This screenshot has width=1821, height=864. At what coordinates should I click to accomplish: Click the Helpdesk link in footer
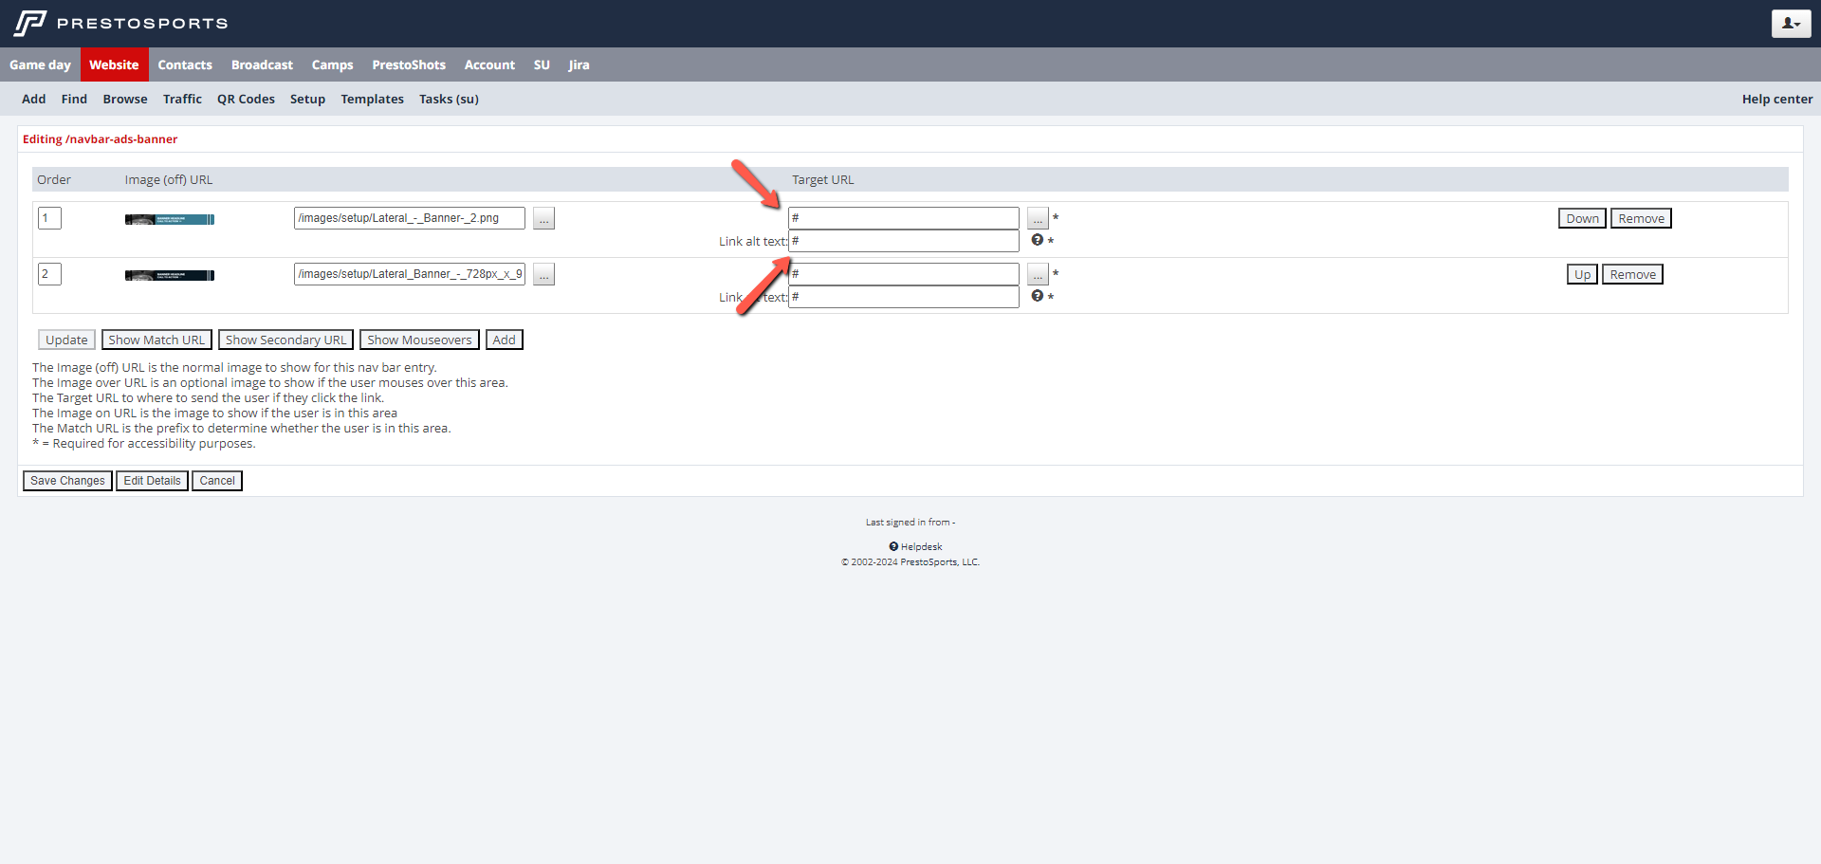point(920,547)
